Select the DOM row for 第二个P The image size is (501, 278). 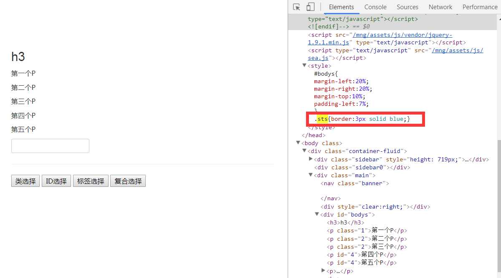[x=367, y=239]
